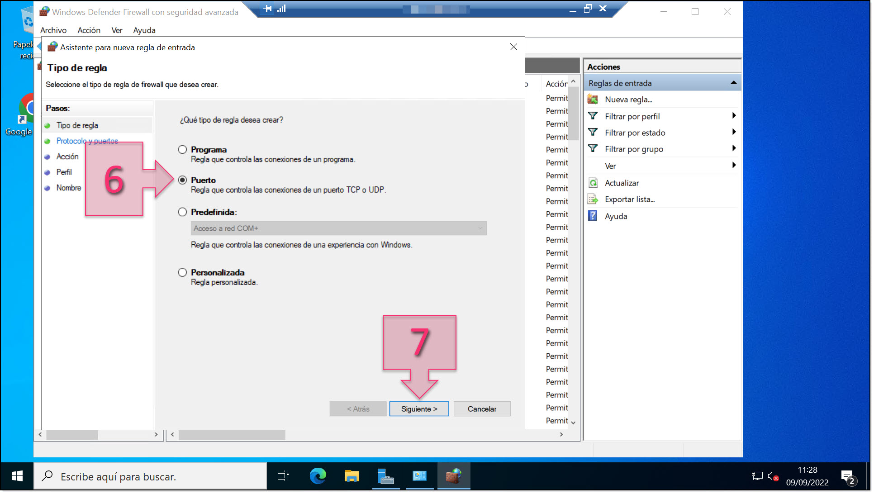
Task: Click the disabled Atrás button
Action: click(358, 409)
